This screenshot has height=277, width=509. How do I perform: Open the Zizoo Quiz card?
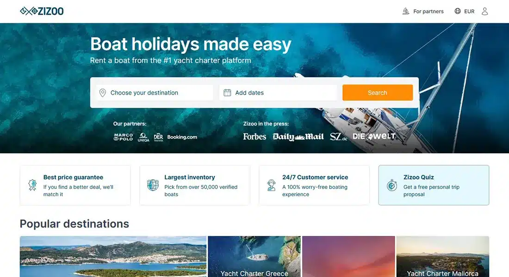(x=434, y=185)
